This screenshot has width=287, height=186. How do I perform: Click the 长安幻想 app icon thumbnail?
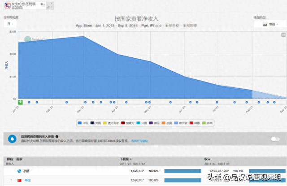pos(8,5)
